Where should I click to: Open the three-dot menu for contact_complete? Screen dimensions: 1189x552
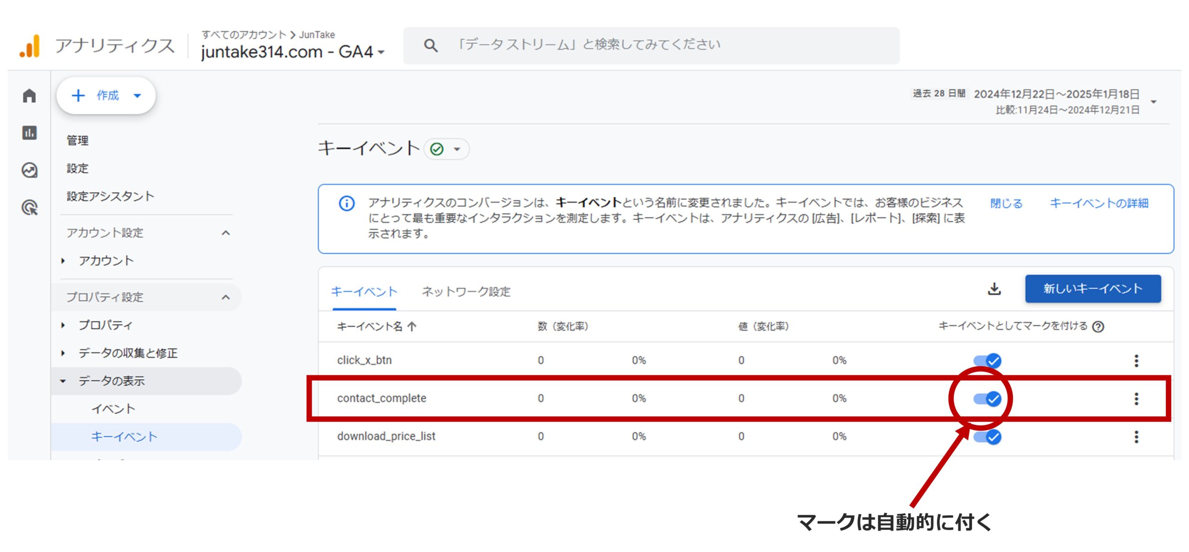[x=1137, y=398]
